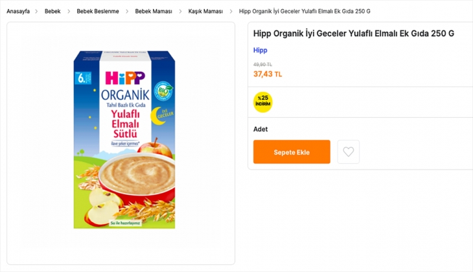Click the chevron after Bebek Maması

tap(180, 12)
